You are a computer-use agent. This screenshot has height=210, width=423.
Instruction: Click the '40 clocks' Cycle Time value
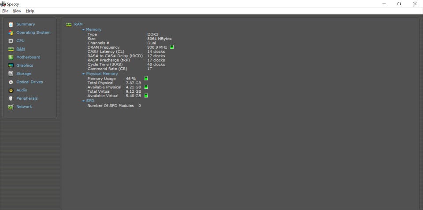coord(156,65)
